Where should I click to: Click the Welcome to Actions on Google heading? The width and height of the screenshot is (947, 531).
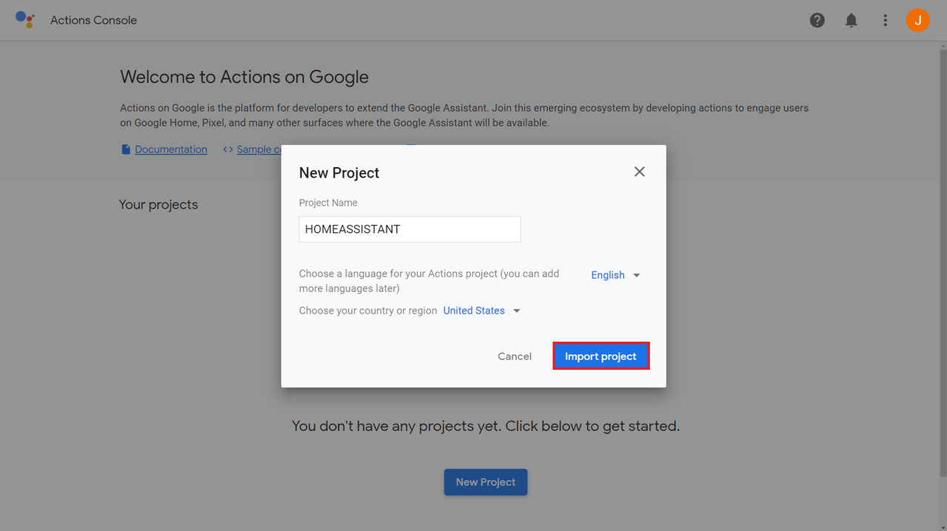click(x=244, y=77)
